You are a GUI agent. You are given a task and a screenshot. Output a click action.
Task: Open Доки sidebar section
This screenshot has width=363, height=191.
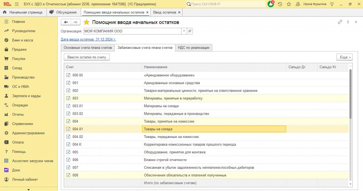point(16,170)
